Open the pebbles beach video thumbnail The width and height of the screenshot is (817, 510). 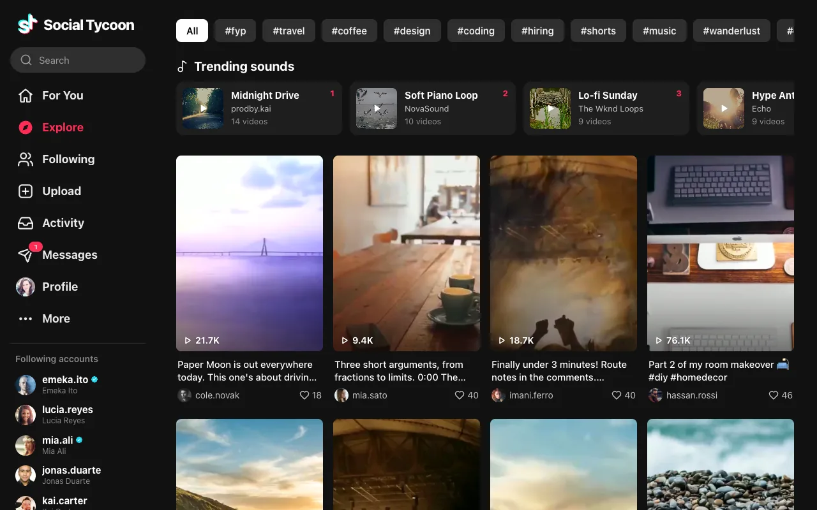pos(721,464)
